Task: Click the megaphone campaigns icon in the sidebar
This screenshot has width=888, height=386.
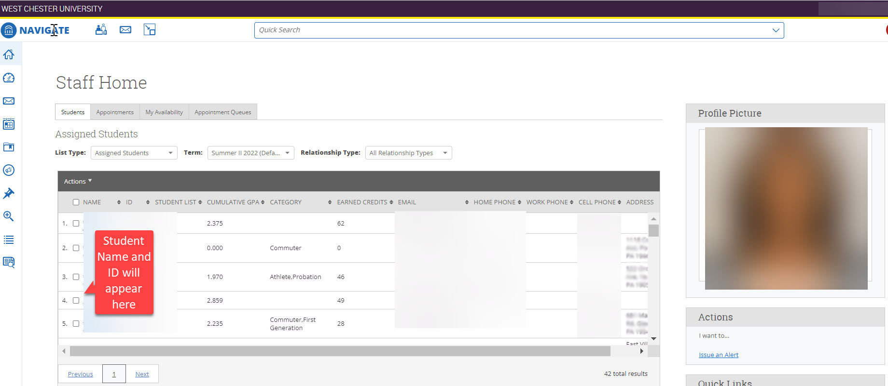Action: tap(9, 170)
